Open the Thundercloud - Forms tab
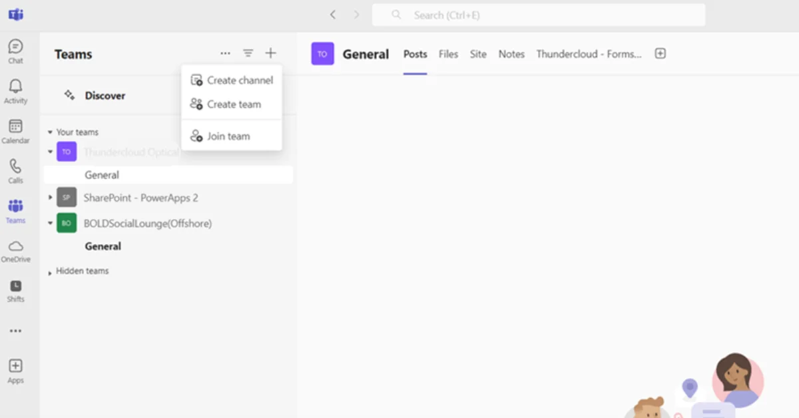799x418 pixels. (x=589, y=55)
